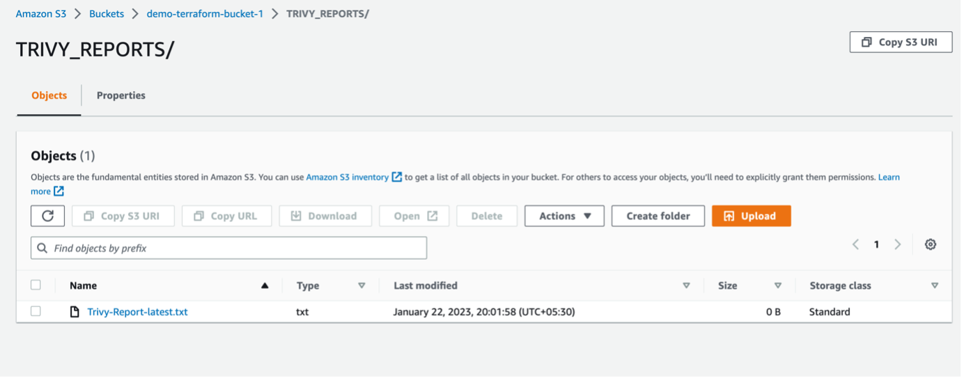Go to next page arrow
The width and height of the screenshot is (964, 378).
pyautogui.click(x=898, y=244)
